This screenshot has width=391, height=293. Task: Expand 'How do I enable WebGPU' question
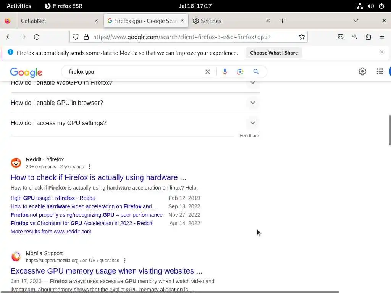[x=253, y=82]
